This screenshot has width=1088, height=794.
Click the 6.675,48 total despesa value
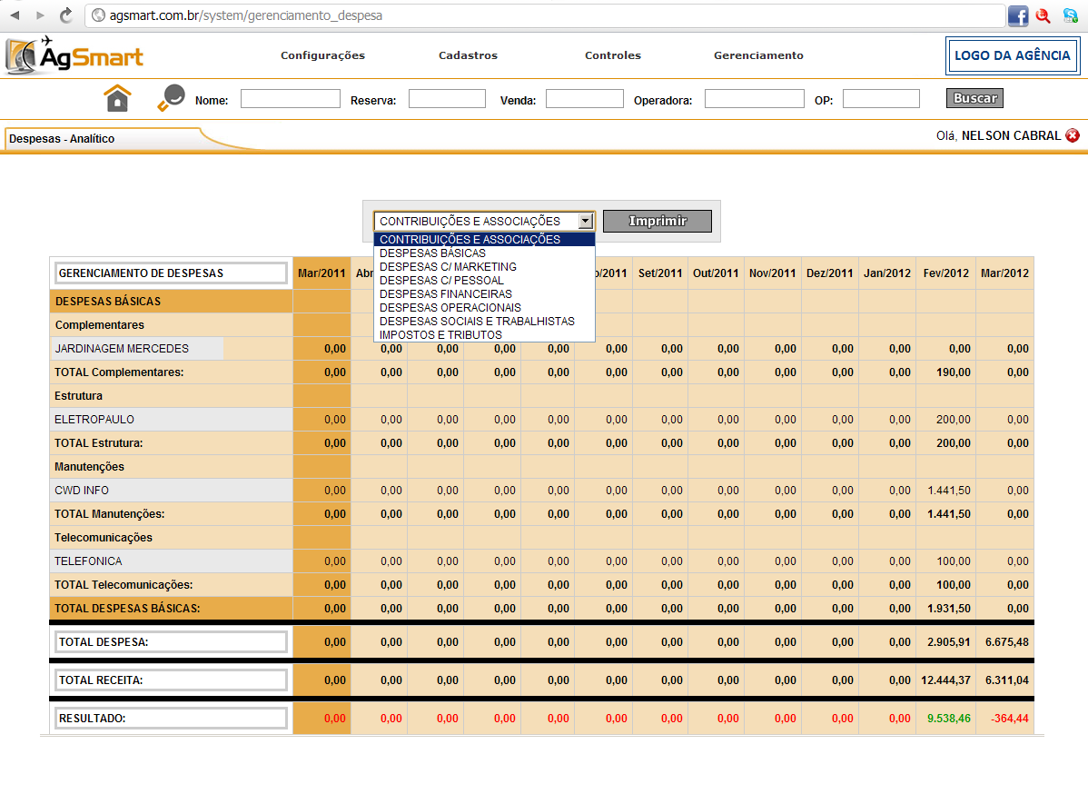click(x=1007, y=642)
